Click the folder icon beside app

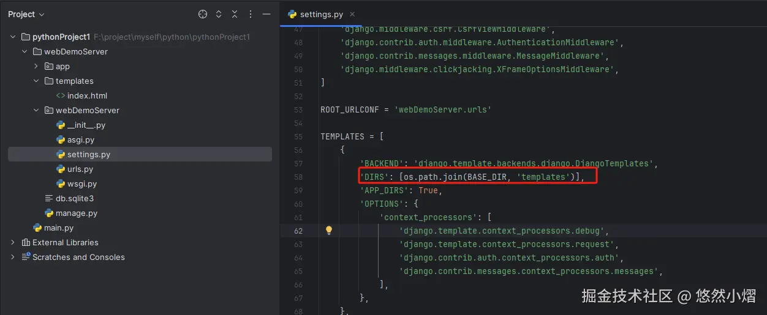tap(49, 66)
